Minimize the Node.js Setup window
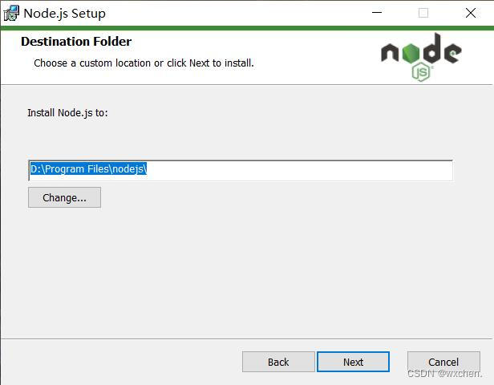Screen dimensions: 494x385 pos(377,13)
